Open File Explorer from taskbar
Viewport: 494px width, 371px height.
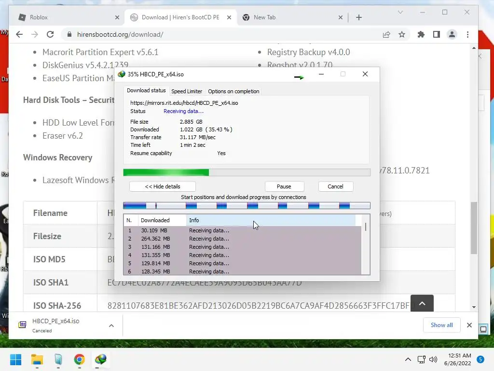pyautogui.click(x=37, y=359)
